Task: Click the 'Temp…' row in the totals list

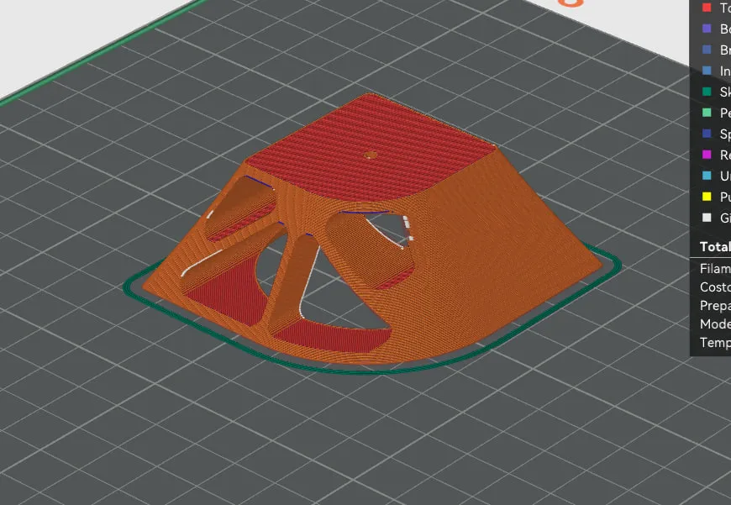Action: [x=715, y=343]
